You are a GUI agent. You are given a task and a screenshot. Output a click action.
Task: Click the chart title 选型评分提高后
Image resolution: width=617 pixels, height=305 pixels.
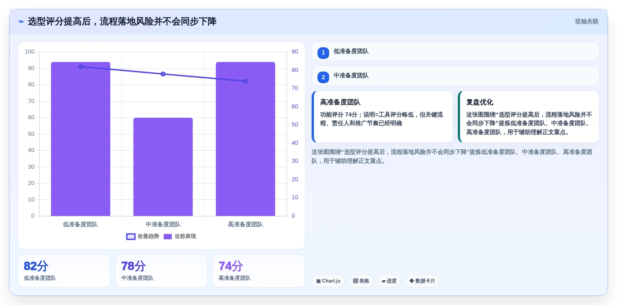coord(122,22)
